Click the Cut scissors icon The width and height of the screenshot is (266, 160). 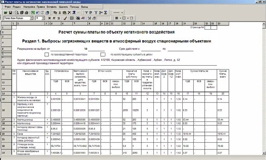pyautogui.click(x=60, y=13)
